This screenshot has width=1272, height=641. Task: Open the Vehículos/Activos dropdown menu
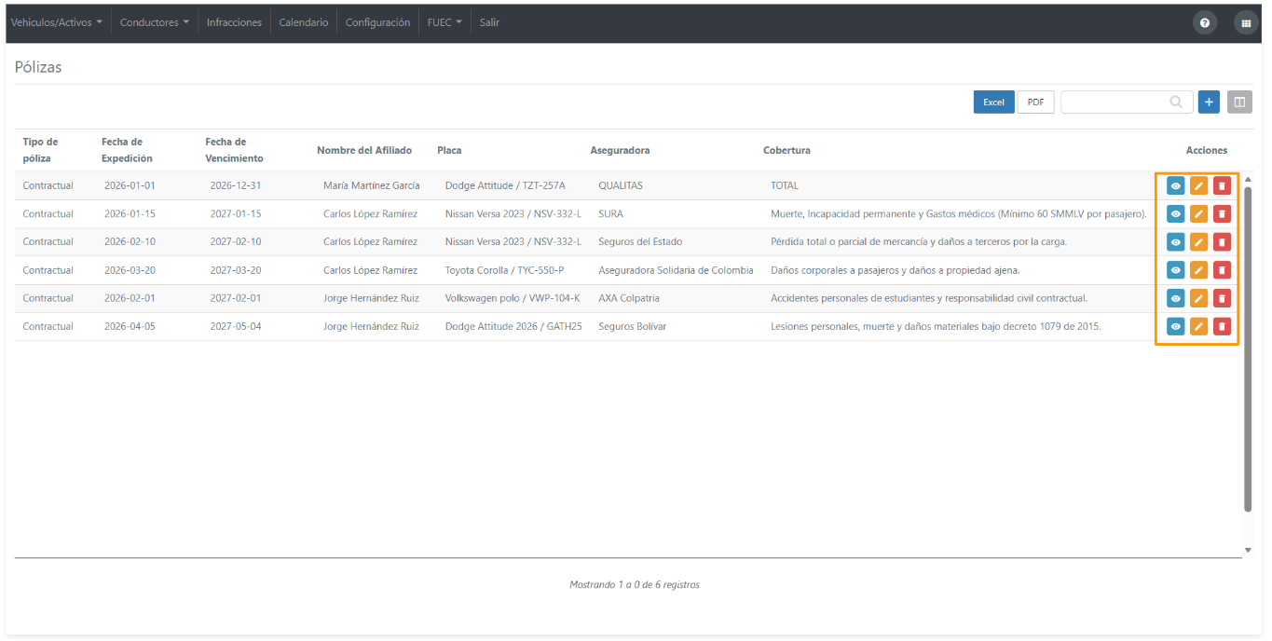coord(57,22)
